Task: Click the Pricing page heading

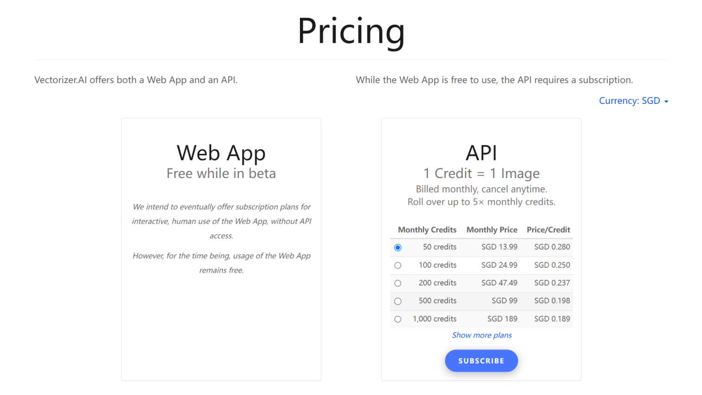Action: pos(351,31)
